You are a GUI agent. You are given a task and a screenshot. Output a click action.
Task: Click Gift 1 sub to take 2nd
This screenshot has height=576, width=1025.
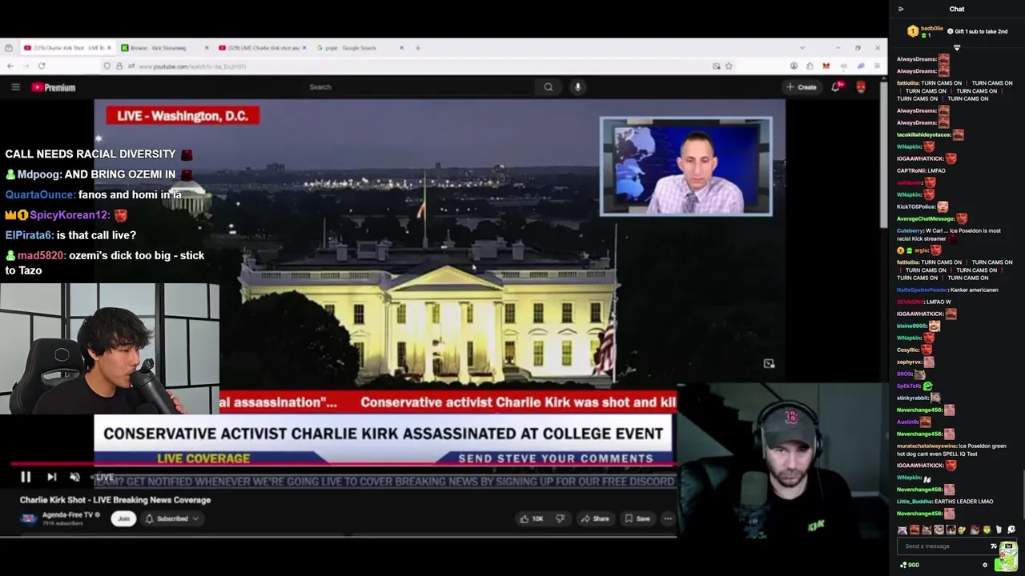pyautogui.click(x=977, y=31)
